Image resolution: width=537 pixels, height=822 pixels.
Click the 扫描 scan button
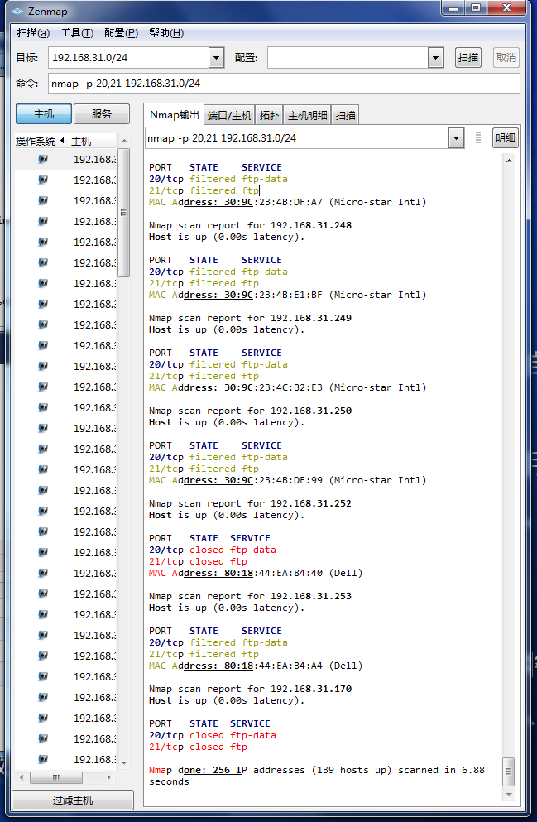(x=467, y=58)
